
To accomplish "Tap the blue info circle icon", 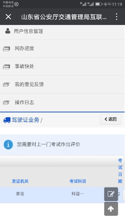I will [x=8, y=145].
